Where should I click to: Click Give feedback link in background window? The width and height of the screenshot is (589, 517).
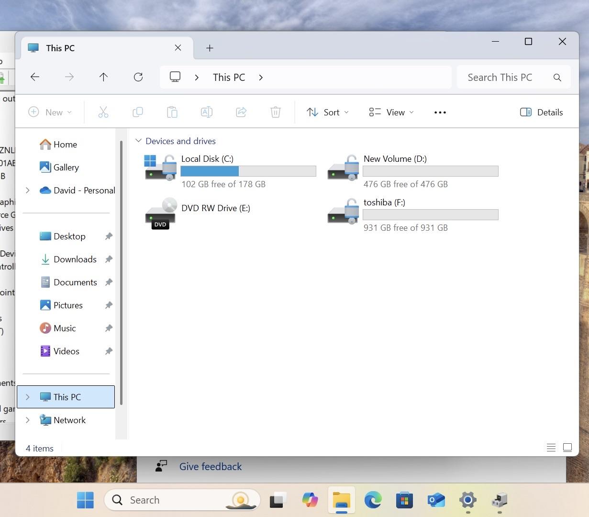(211, 466)
